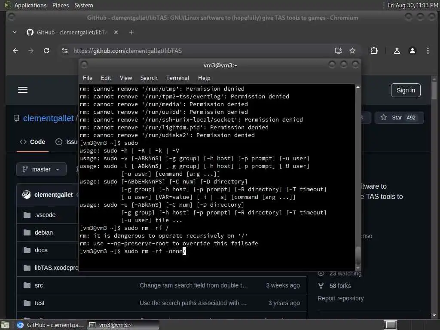440x330 pixels.
Task: Open the Edit menu in terminal
Action: coord(106,78)
